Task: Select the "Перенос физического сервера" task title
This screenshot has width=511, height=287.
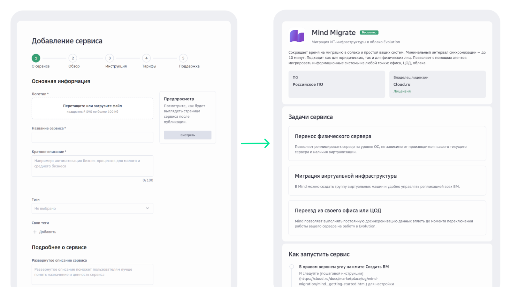Action: click(x=333, y=136)
